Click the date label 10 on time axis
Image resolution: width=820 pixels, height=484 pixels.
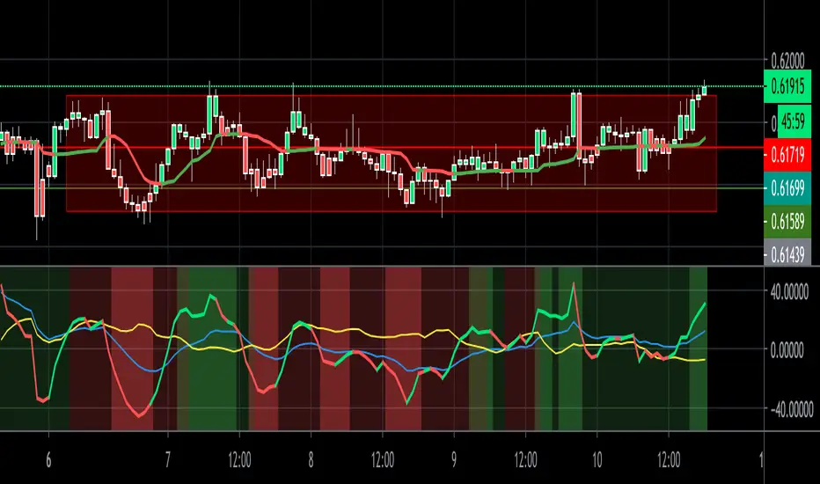[x=597, y=460]
